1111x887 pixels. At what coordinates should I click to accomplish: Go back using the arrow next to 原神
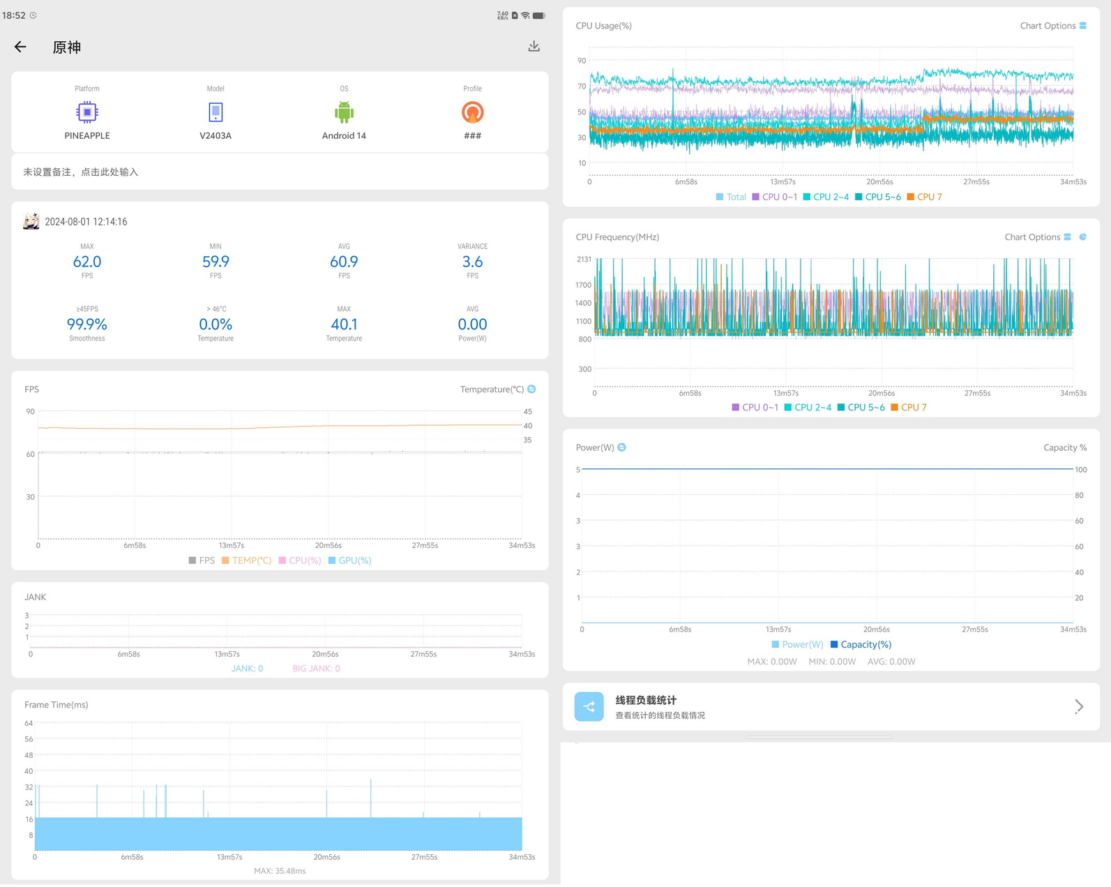(x=20, y=47)
